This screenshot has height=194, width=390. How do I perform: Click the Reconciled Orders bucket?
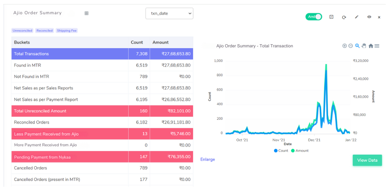[102, 122]
